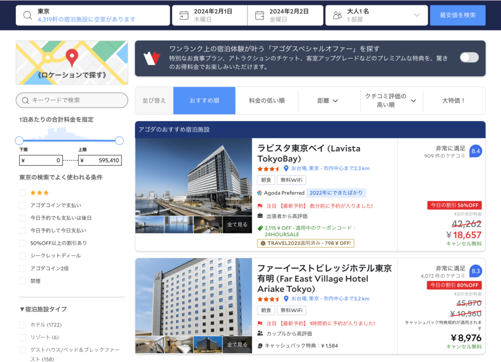
Task: Open the 距離 sort dropdown
Action: [x=328, y=101]
